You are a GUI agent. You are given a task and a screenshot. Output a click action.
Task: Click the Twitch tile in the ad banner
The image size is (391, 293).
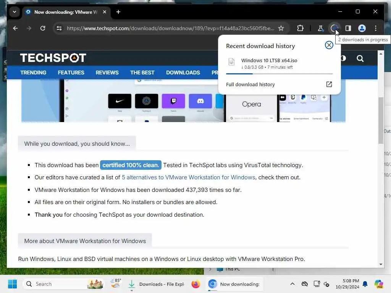(173, 101)
